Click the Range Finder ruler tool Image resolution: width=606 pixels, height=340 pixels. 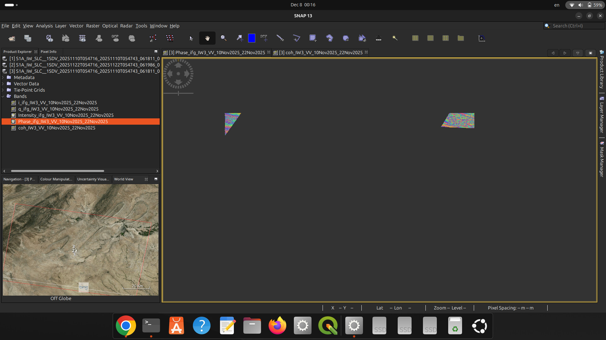(378, 38)
